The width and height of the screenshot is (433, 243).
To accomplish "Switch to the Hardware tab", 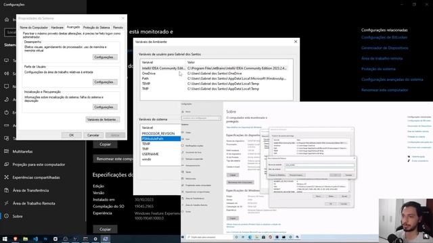I will click(57, 28).
